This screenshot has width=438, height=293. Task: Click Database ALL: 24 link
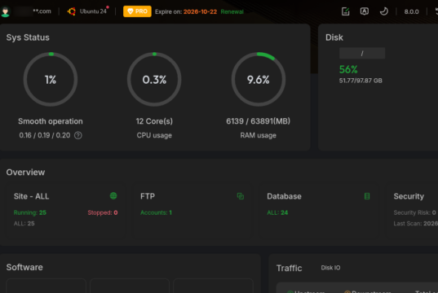(277, 212)
